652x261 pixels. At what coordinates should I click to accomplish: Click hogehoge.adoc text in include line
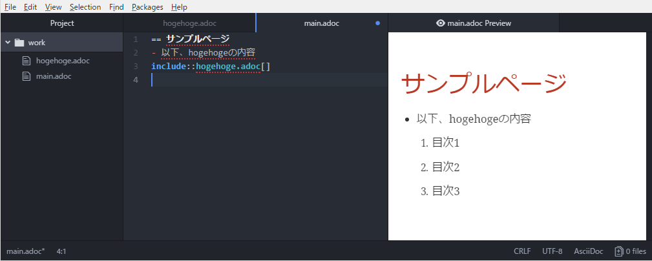[x=228, y=67]
